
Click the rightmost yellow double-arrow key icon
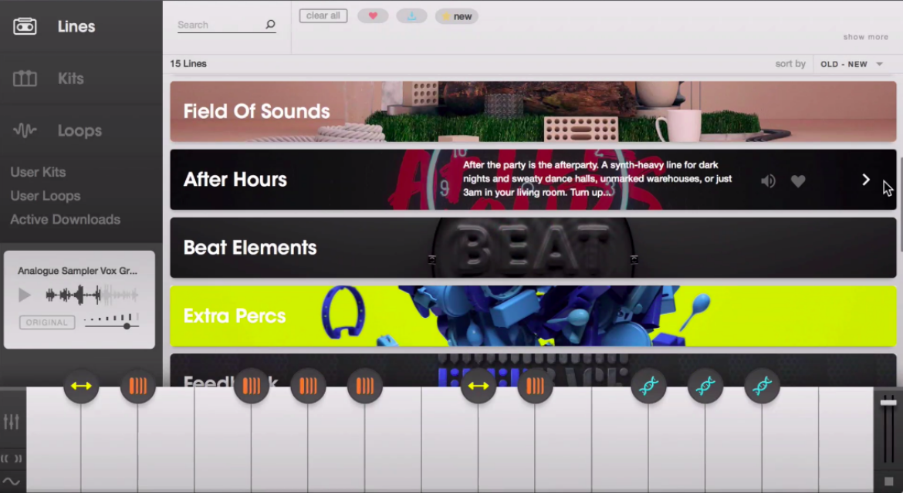click(x=479, y=386)
